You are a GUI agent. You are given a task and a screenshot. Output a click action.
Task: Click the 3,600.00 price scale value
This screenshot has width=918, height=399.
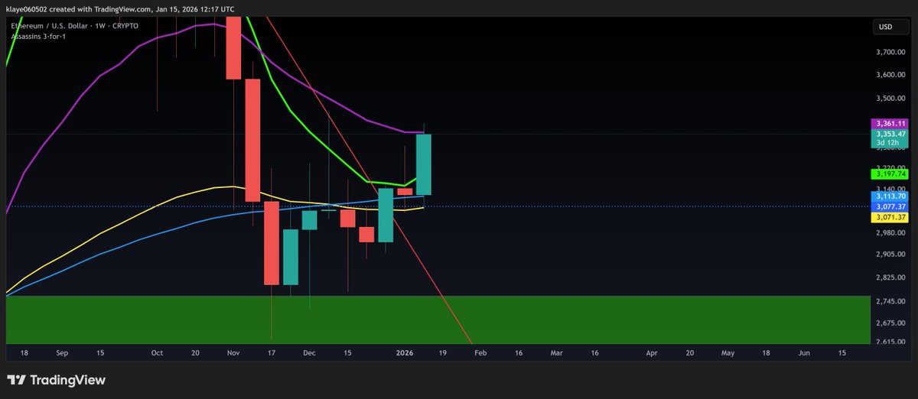(x=890, y=75)
